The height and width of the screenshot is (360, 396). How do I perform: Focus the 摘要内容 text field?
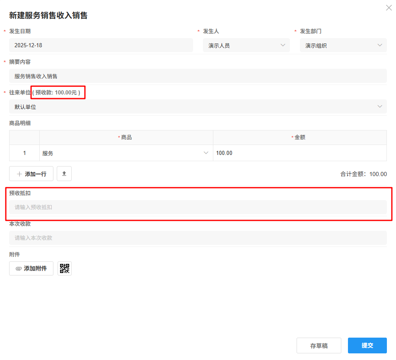tap(198, 76)
